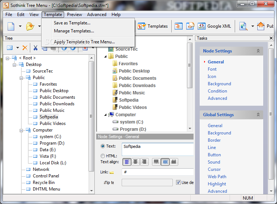Align text left in Node Settings
This screenshot has width=277, height=204.
tap(127, 162)
